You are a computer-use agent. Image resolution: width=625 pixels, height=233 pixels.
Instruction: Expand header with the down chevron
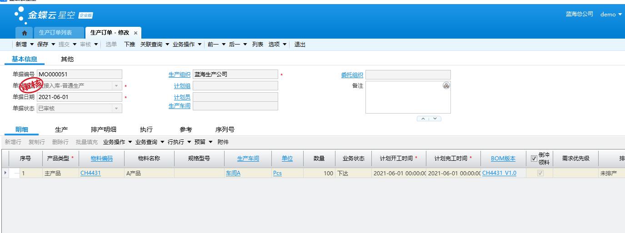[x=435, y=119]
